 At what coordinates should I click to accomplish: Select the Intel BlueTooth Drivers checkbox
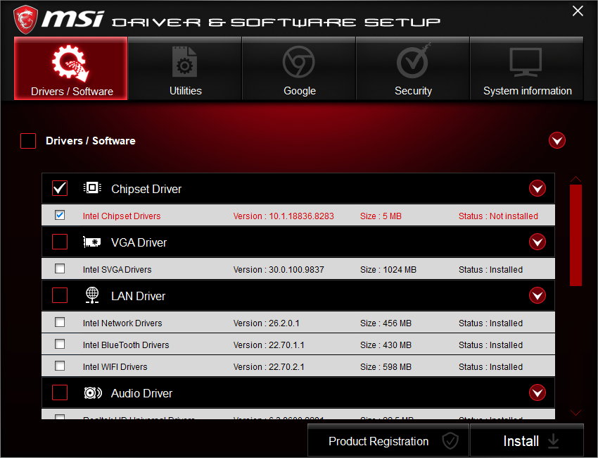point(60,344)
